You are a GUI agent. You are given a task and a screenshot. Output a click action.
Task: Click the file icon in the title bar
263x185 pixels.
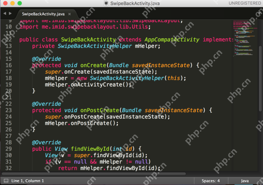click(106, 3)
